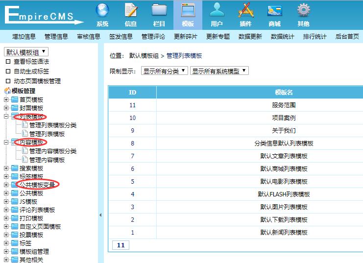Click the 管理内容模板分类 page icon
This screenshot has height=263, width=363.
coord(25,151)
